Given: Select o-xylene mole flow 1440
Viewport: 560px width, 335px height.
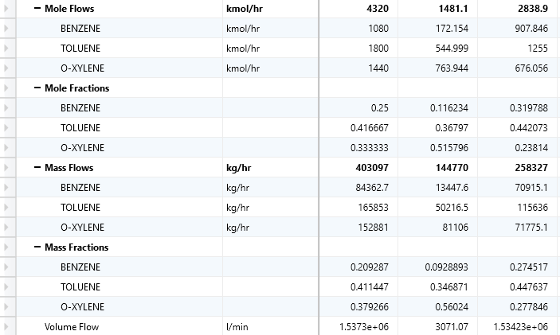Looking at the screenshot, I should point(378,68).
